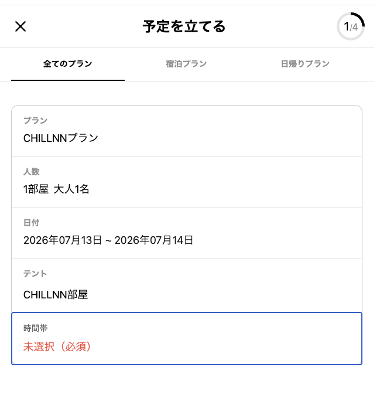380x401 pixels.
Task: Click the CHILLNNプラン plan value
Action: tap(61, 138)
